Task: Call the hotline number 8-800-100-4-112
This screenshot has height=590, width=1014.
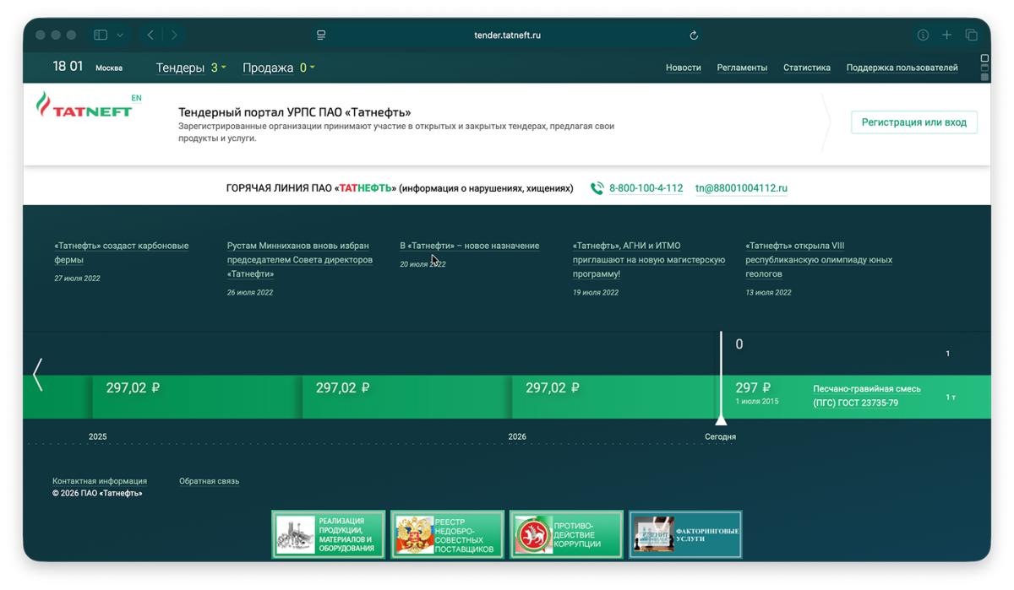Action: click(x=646, y=188)
